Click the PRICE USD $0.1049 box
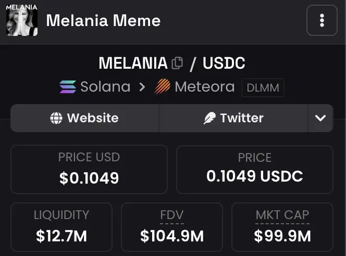Screen dimensions: 346x256 pos(89,169)
